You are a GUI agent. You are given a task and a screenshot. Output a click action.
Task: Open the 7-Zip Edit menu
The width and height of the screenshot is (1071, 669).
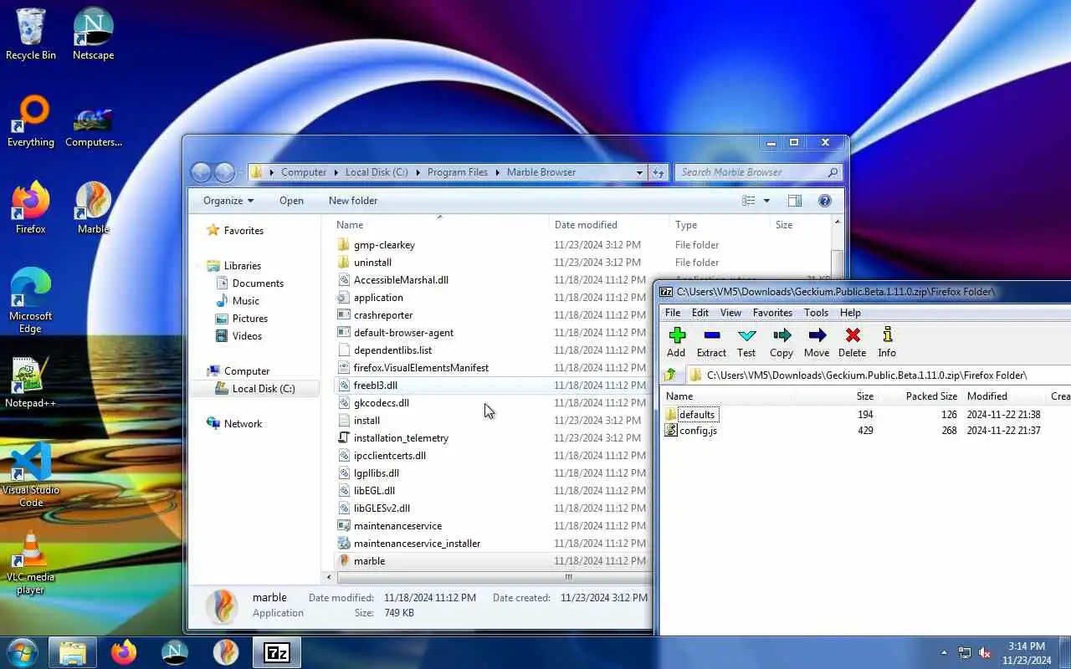coord(700,313)
